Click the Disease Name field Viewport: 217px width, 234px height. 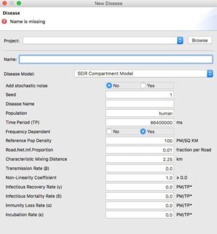[x=139, y=104]
